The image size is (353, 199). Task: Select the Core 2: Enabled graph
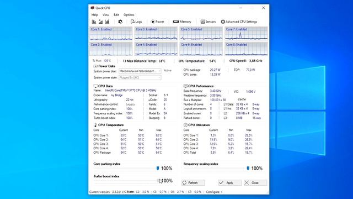click(x=111, y=49)
